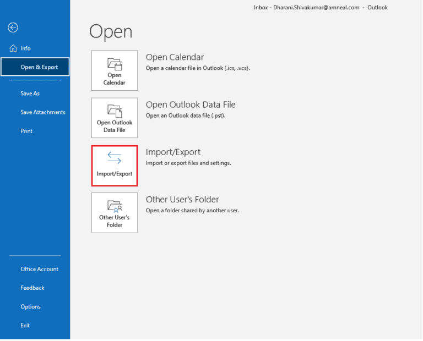The height and width of the screenshot is (341, 423).
Task: Select the Info label in the sidebar
Action: pos(25,48)
